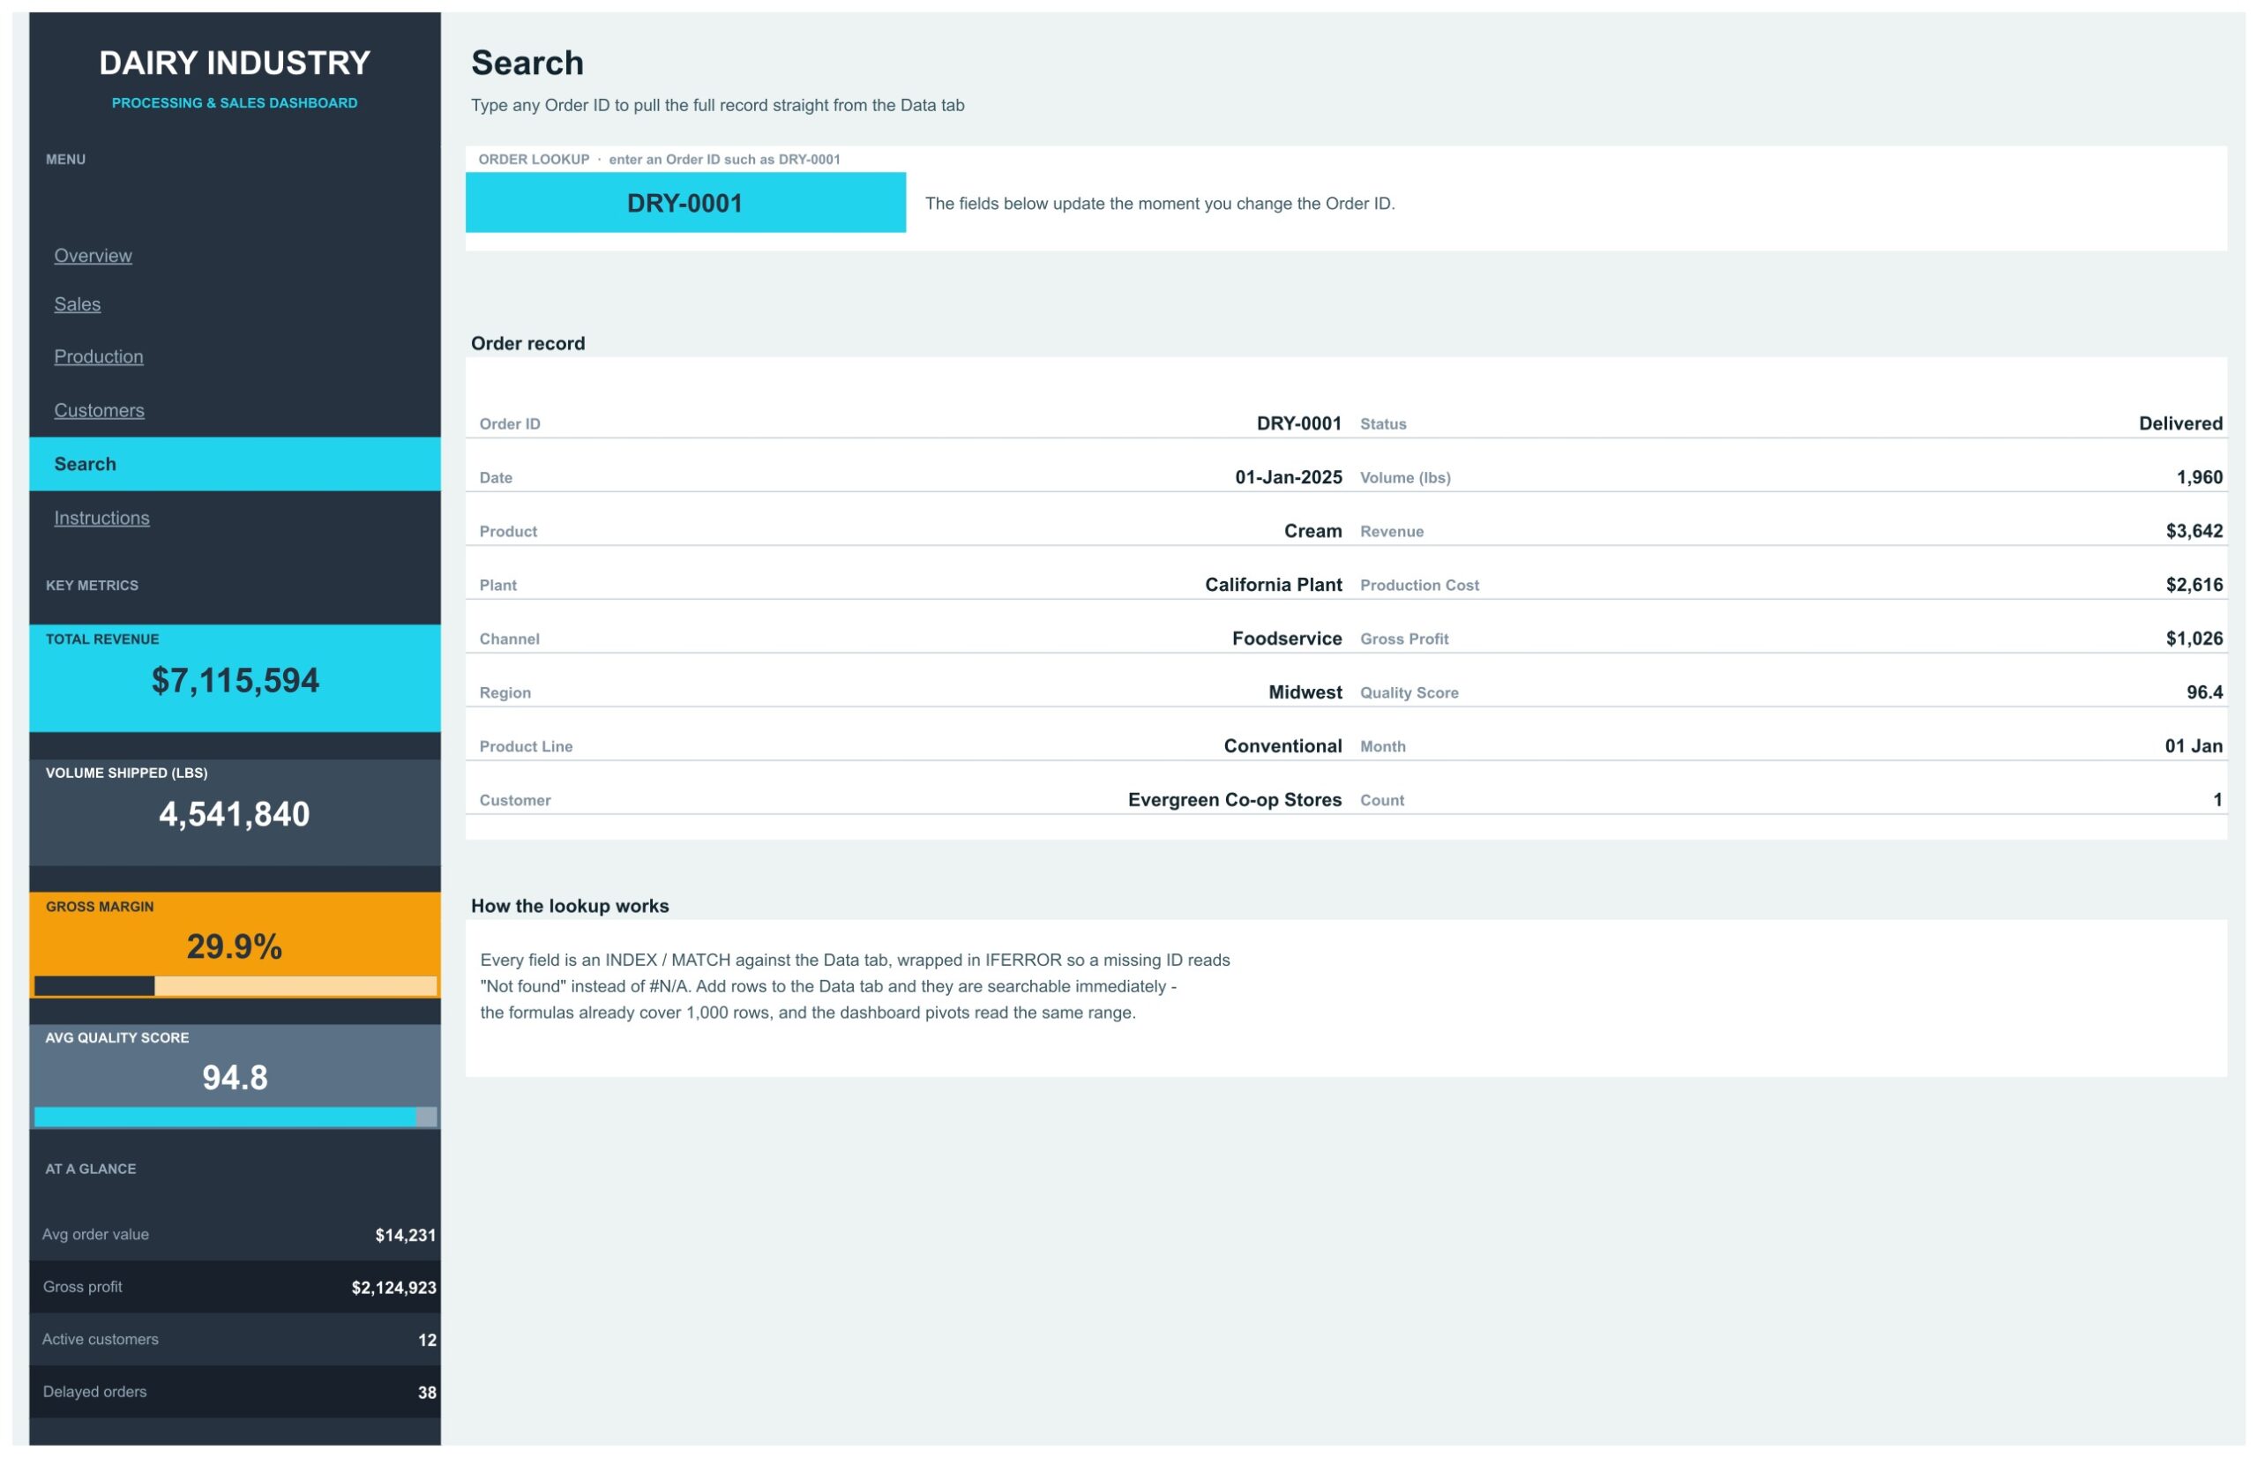Click the Search page heading
Screen dimensions: 2258x1458
click(527, 63)
